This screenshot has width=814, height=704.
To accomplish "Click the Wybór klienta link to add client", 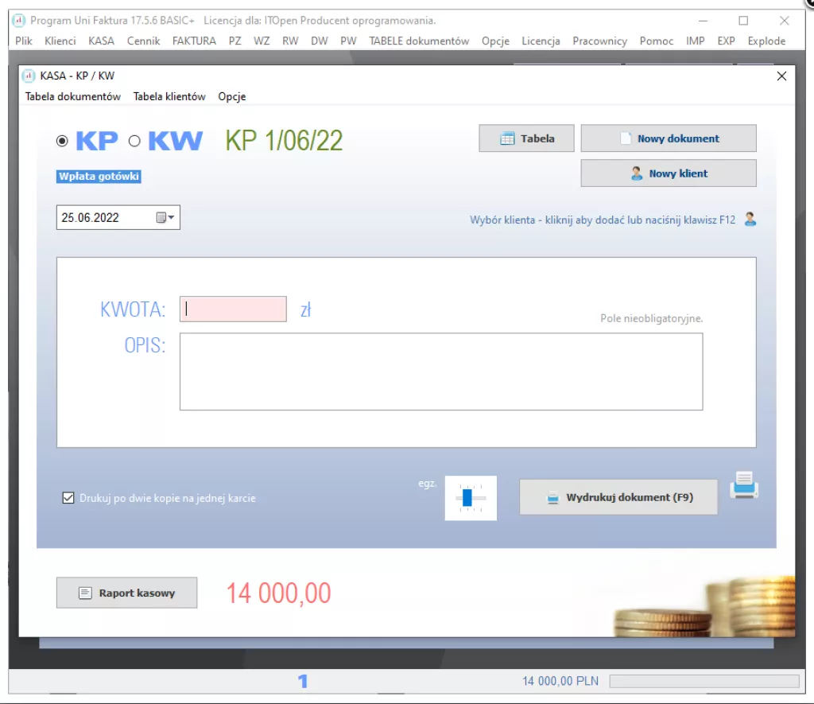I will pyautogui.click(x=603, y=220).
